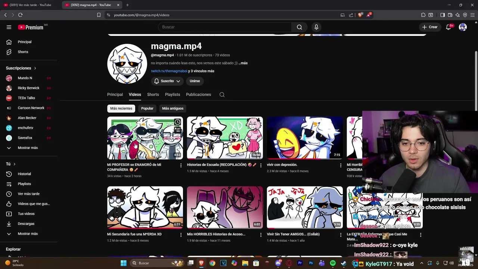The image size is (478, 269).
Task: Open the account avatar menu
Action: 463,27
